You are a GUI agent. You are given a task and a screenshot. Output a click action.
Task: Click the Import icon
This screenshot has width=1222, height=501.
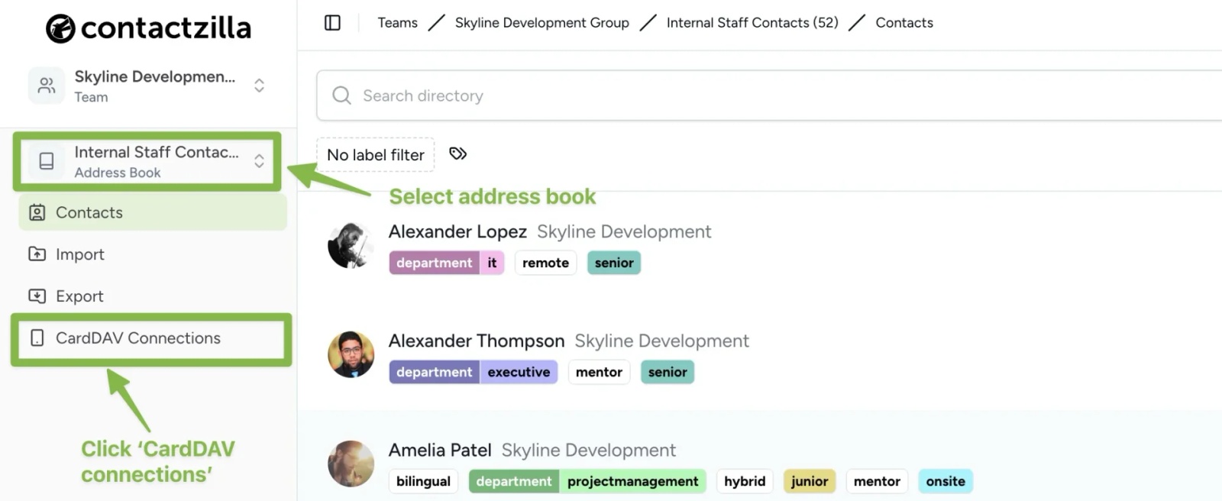[37, 254]
